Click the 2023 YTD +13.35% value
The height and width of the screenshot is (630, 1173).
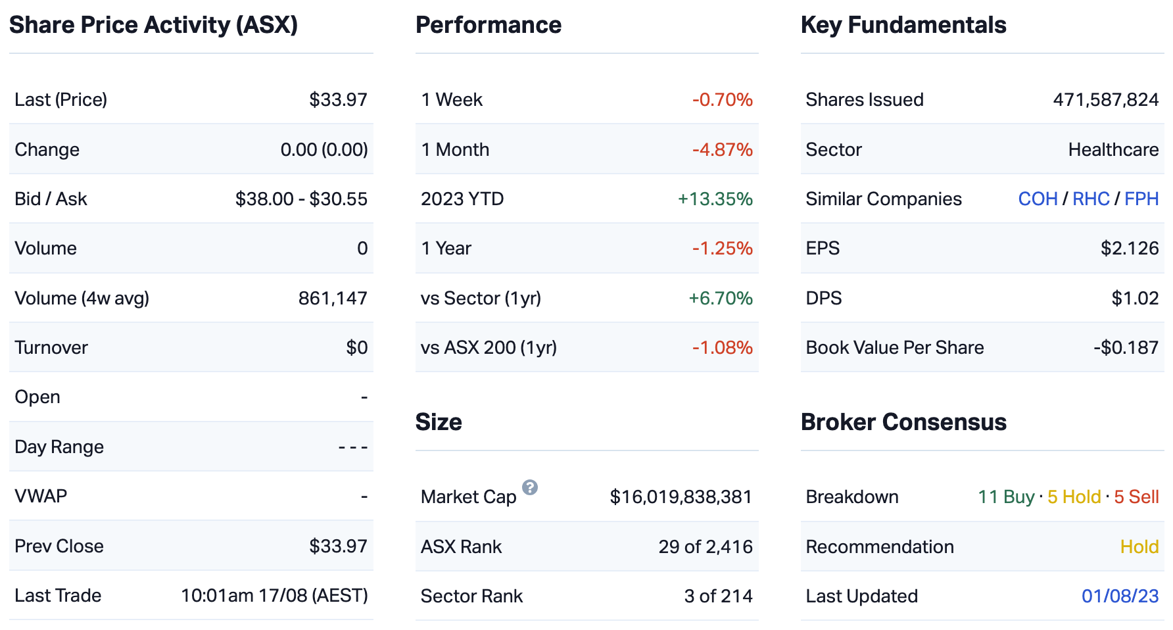[x=715, y=199]
